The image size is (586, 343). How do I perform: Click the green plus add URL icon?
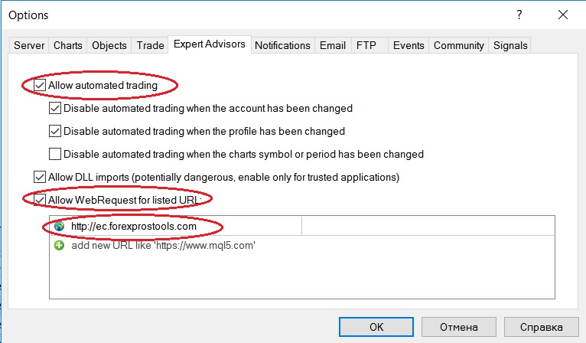59,246
